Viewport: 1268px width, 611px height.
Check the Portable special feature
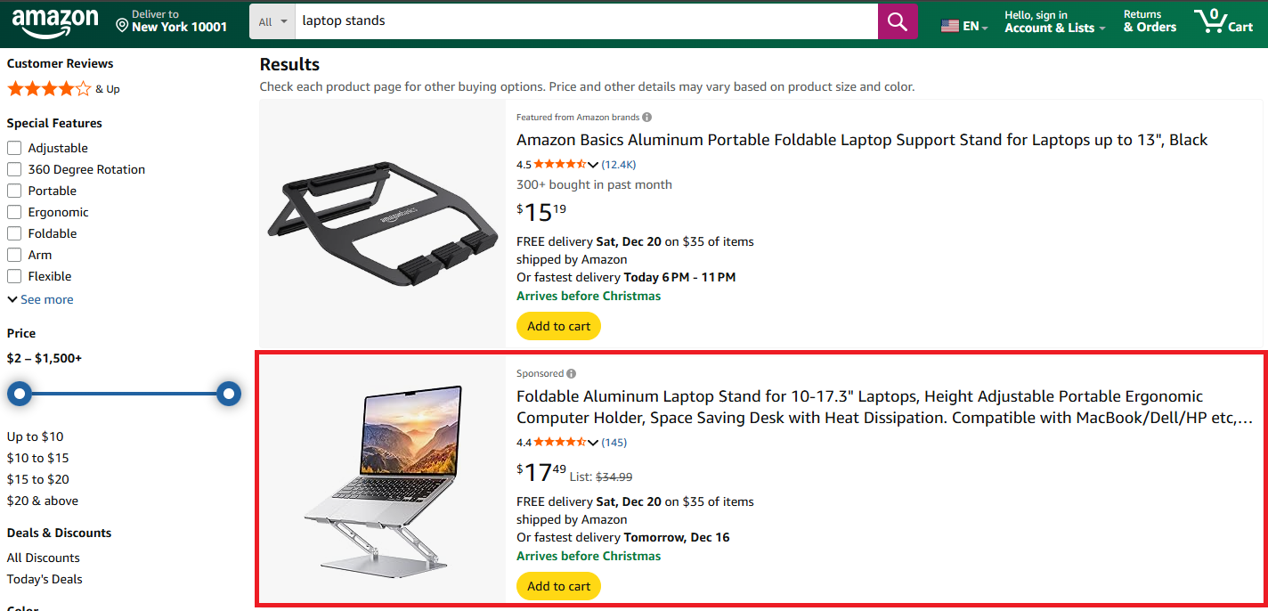pos(13,191)
